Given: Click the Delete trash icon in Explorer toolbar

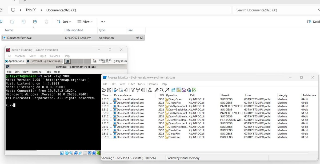Looking at the screenshot, I should pos(46,22).
